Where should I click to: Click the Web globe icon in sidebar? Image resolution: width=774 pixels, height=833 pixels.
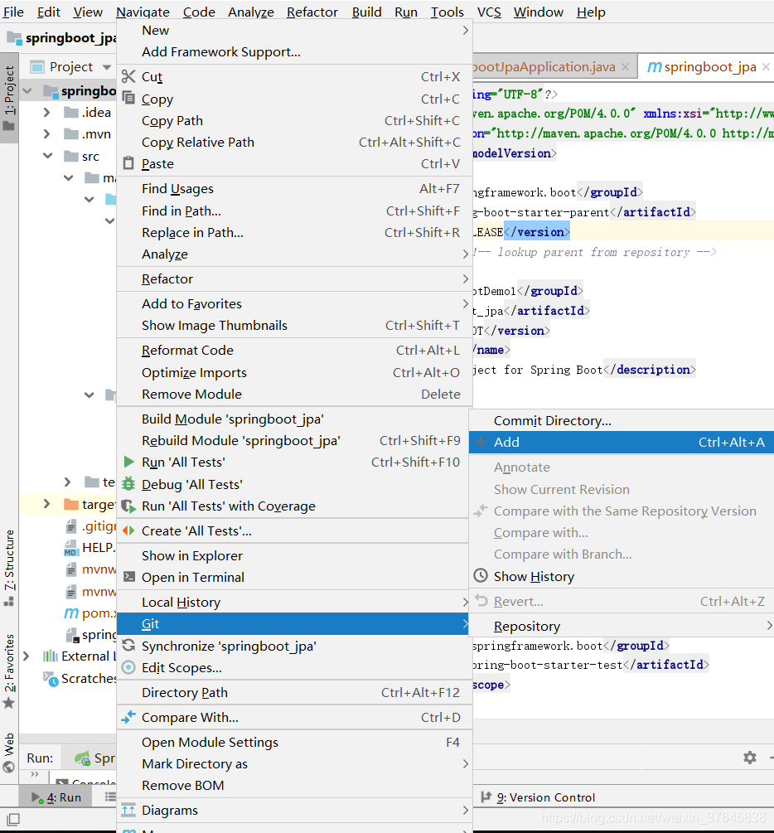tap(8, 767)
